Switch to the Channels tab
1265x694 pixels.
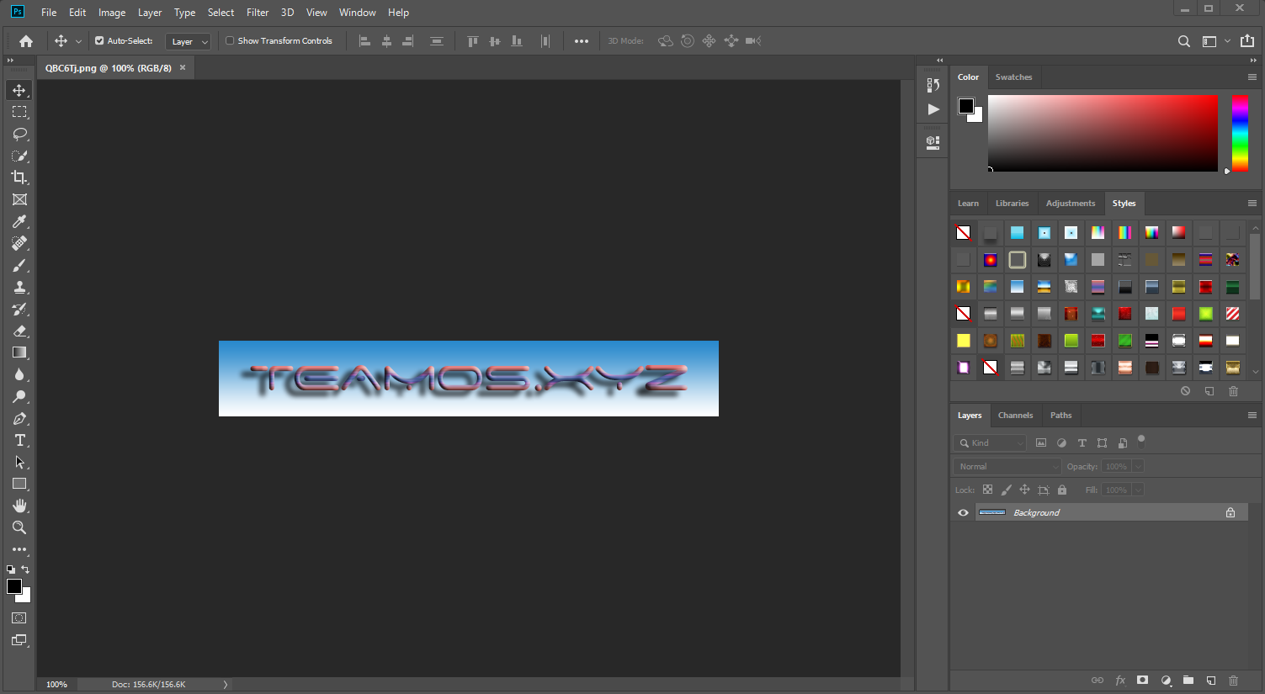pos(1015,415)
